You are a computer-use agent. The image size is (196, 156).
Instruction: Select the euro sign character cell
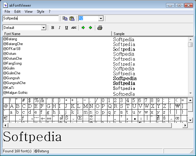click(6, 118)
